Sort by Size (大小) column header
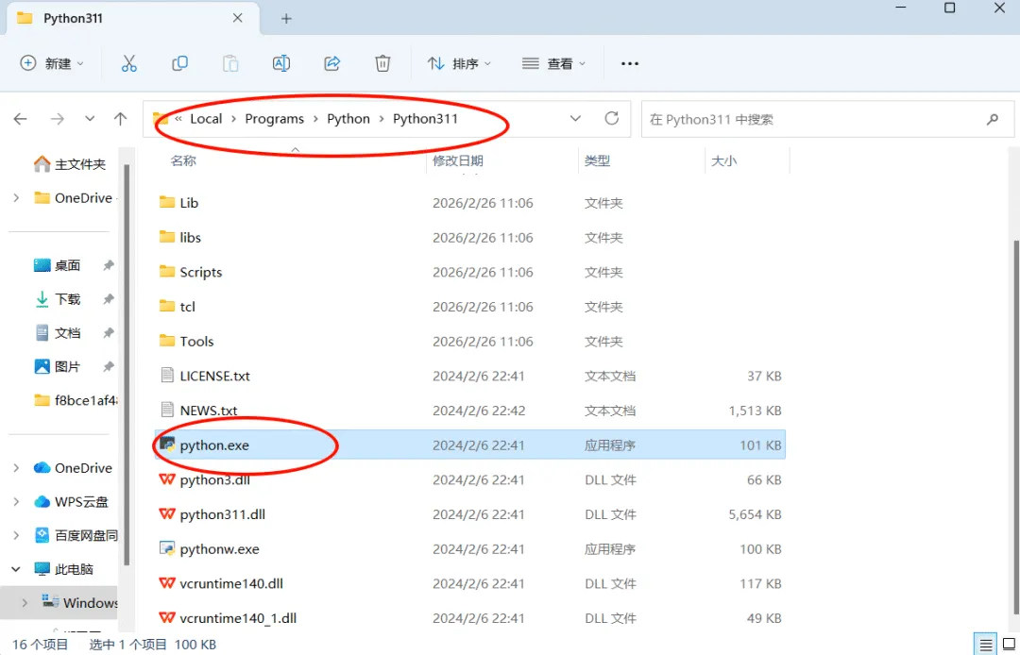Image resolution: width=1020 pixels, height=655 pixels. tap(724, 160)
